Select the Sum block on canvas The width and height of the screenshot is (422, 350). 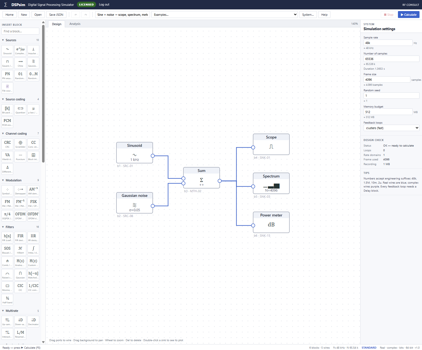pyautogui.click(x=201, y=178)
